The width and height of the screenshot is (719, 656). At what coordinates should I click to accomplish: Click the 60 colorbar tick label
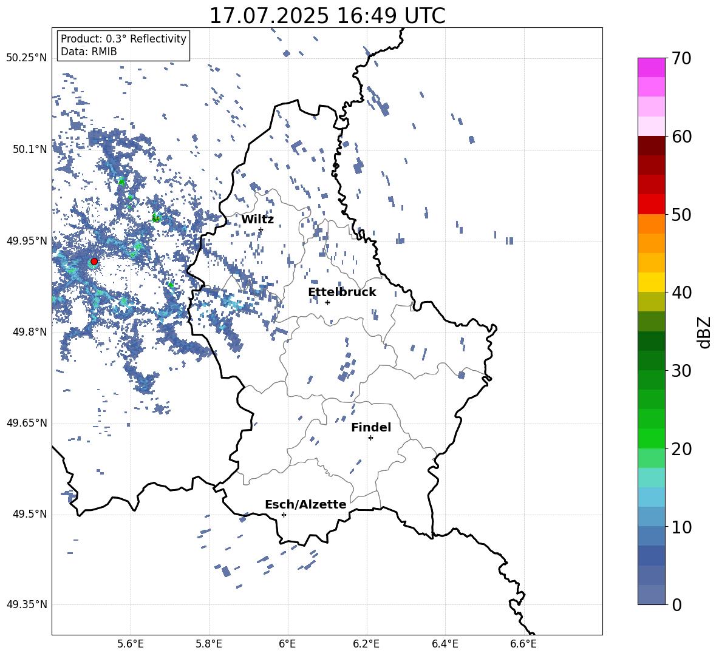point(681,137)
